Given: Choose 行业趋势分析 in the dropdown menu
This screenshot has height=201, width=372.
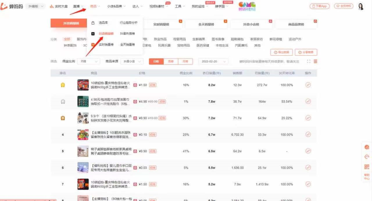Looking at the screenshot, I should [x=128, y=22].
